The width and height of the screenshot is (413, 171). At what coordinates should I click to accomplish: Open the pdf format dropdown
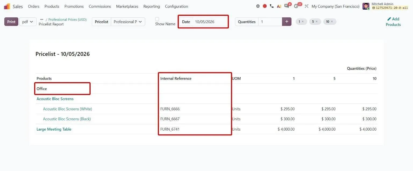(x=28, y=22)
